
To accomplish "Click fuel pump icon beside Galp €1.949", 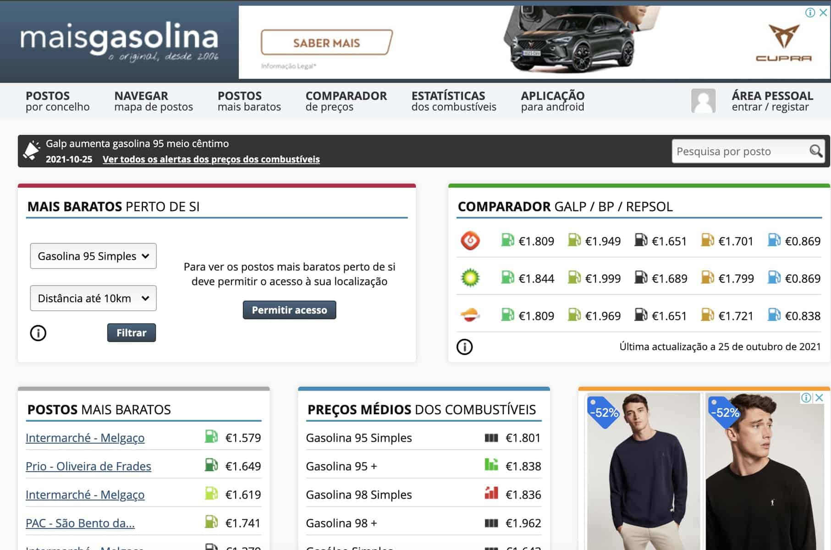I will [574, 240].
